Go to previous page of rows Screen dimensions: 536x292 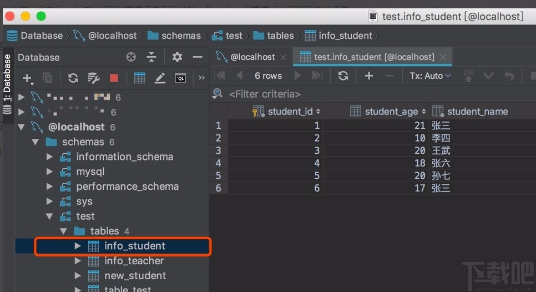[239, 75]
